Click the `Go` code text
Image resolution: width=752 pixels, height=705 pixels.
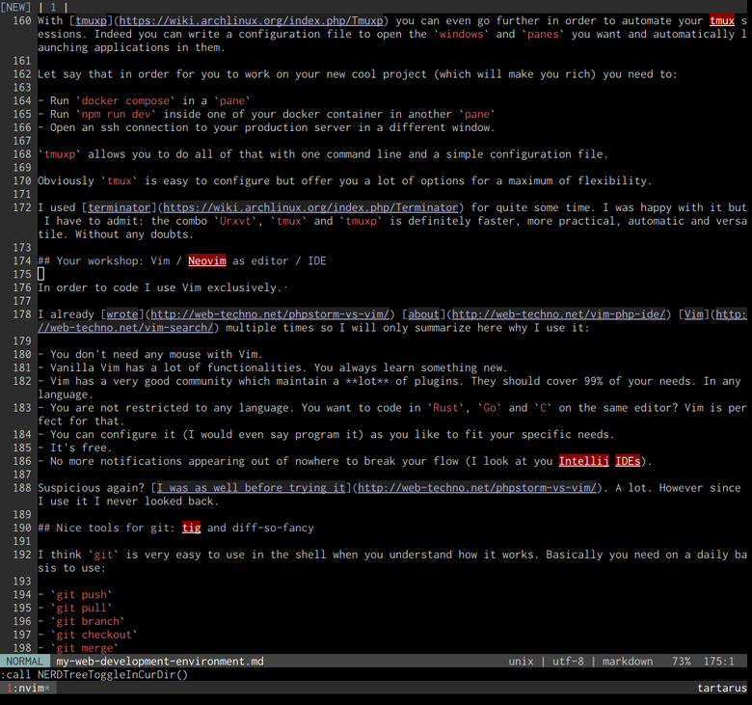pos(490,408)
